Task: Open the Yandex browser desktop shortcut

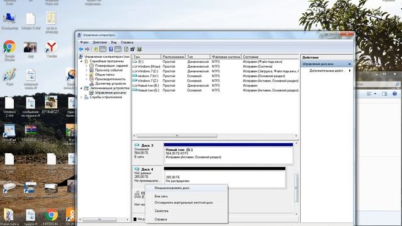Action: point(52,49)
